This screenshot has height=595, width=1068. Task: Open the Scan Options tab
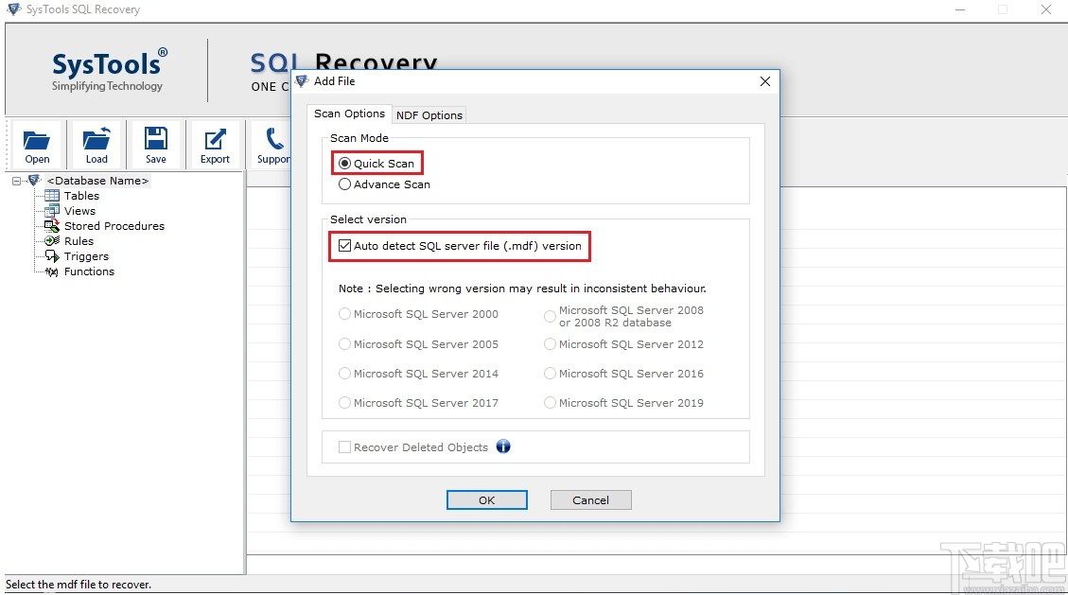pos(349,113)
